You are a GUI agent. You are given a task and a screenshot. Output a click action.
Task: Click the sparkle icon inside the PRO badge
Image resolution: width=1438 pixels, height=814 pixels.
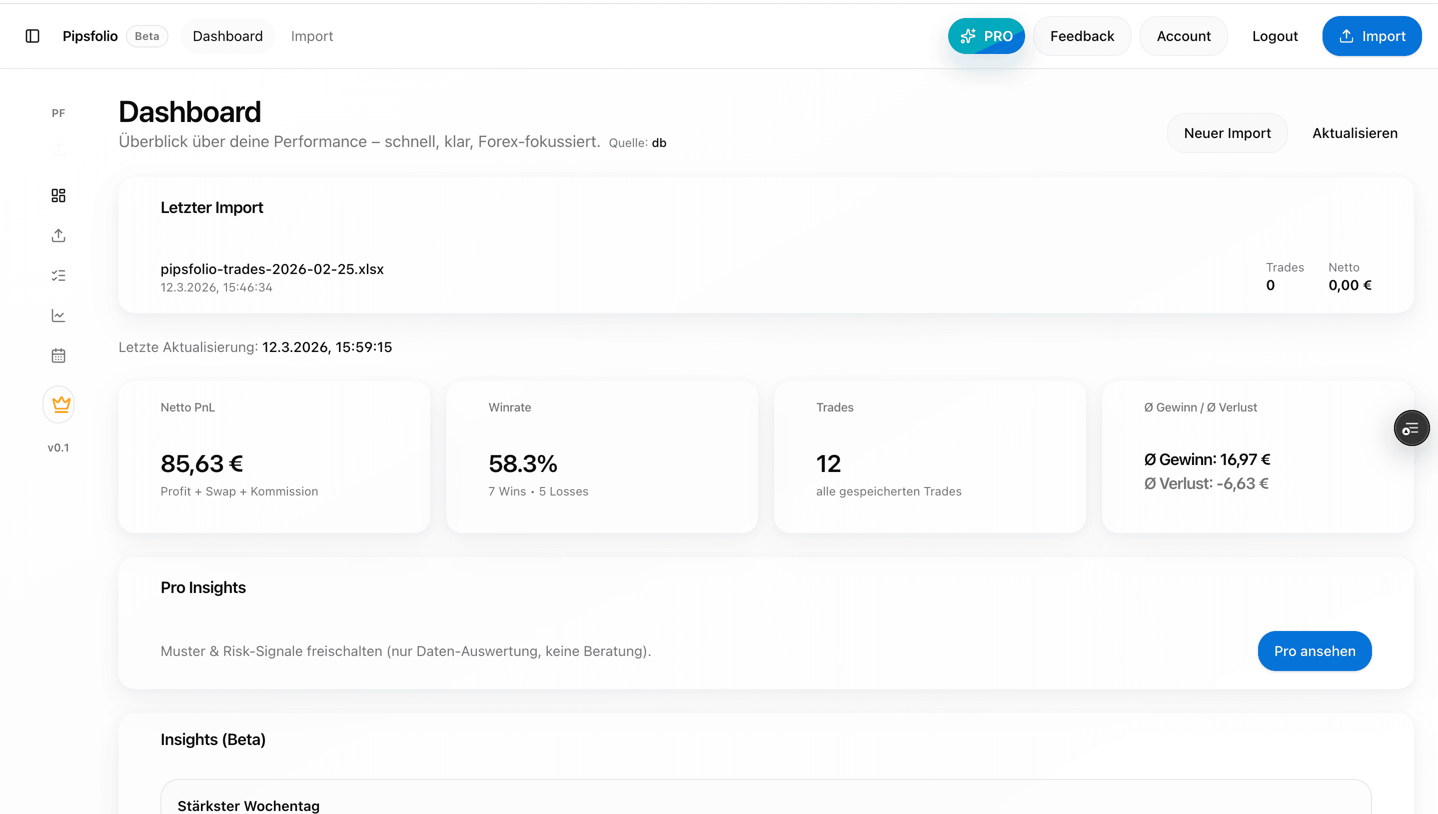969,36
